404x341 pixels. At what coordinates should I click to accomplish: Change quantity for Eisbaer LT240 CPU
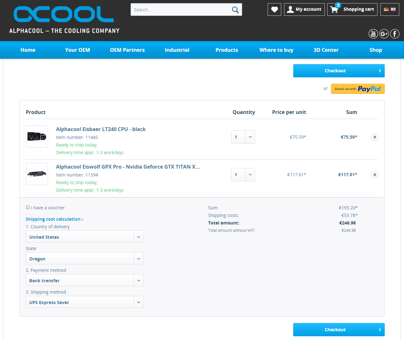pyautogui.click(x=243, y=137)
